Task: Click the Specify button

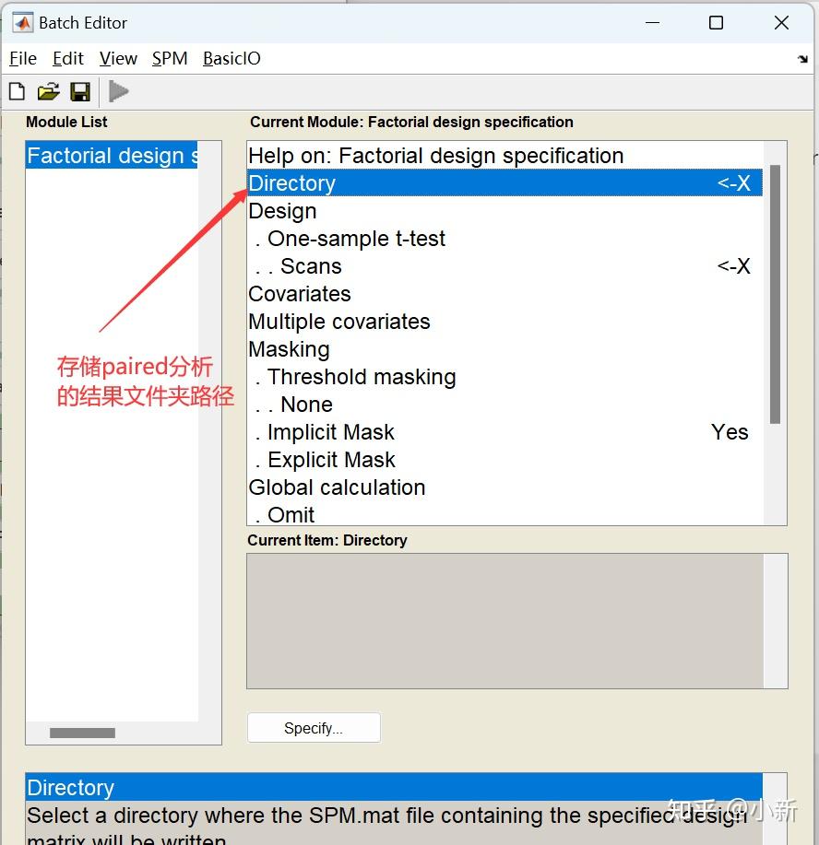Action: 314,727
